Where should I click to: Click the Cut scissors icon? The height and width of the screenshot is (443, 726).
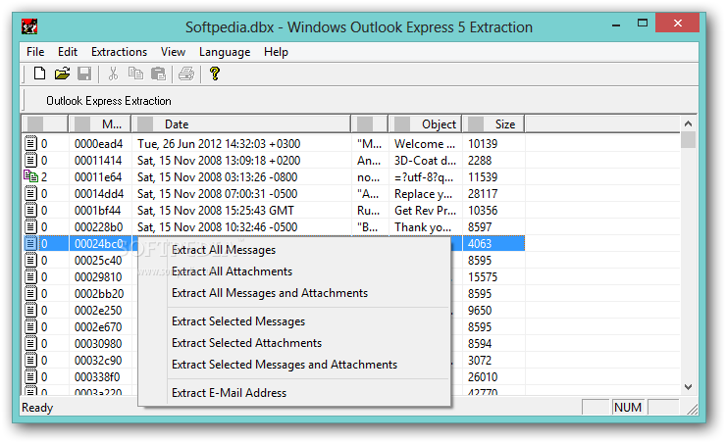tap(113, 74)
